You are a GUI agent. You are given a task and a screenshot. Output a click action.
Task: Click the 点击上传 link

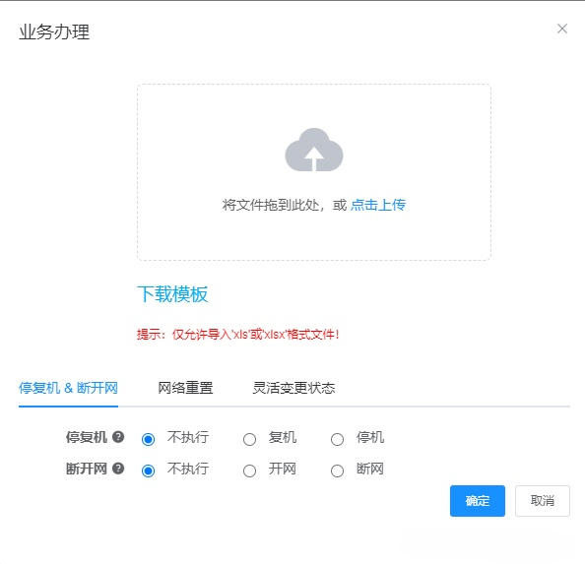[378, 205]
